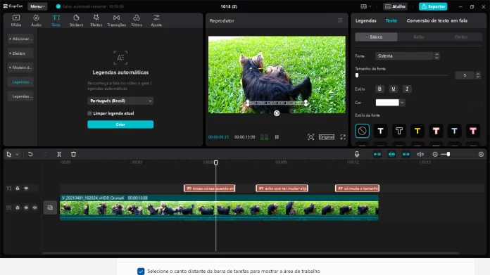Click the Original ratio button
This screenshot has width=490, height=275.
tap(327, 137)
